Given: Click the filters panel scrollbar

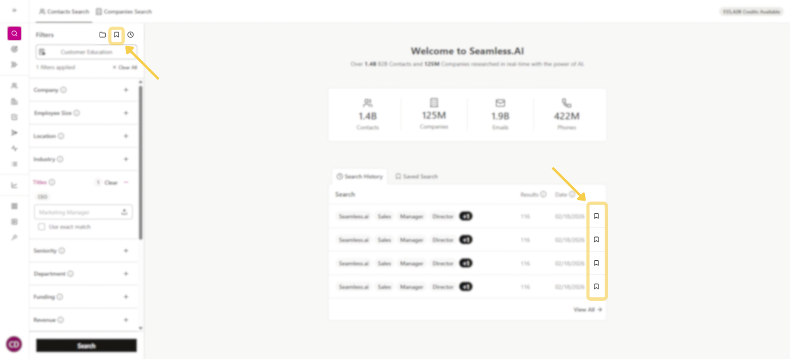Looking at the screenshot, I should [x=141, y=163].
